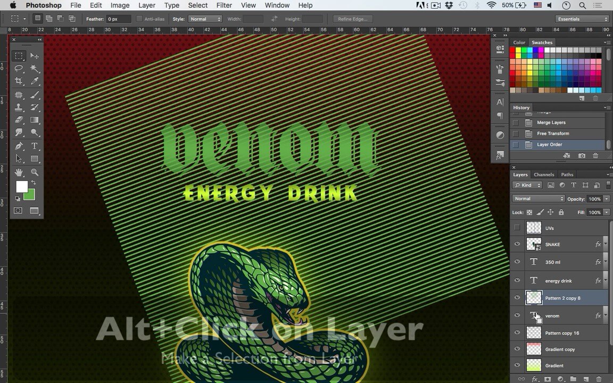Click the Feather input field
613x383 pixels.
coord(118,19)
